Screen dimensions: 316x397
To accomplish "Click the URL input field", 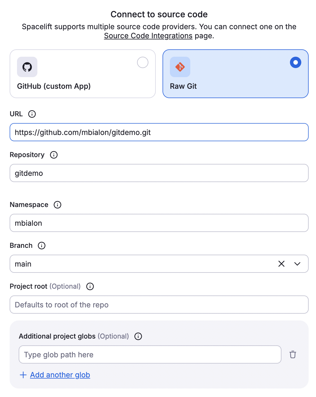I will [x=159, y=132].
